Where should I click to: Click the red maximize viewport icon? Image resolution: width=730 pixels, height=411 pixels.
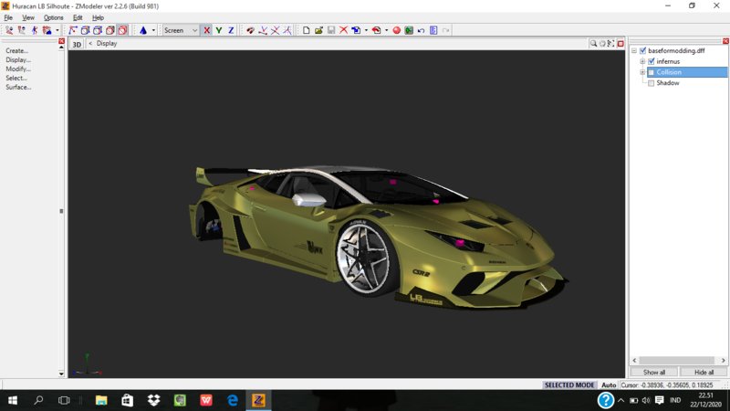[x=620, y=43]
